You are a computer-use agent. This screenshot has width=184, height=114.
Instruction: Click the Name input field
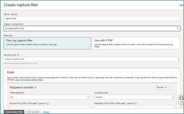(92, 18)
